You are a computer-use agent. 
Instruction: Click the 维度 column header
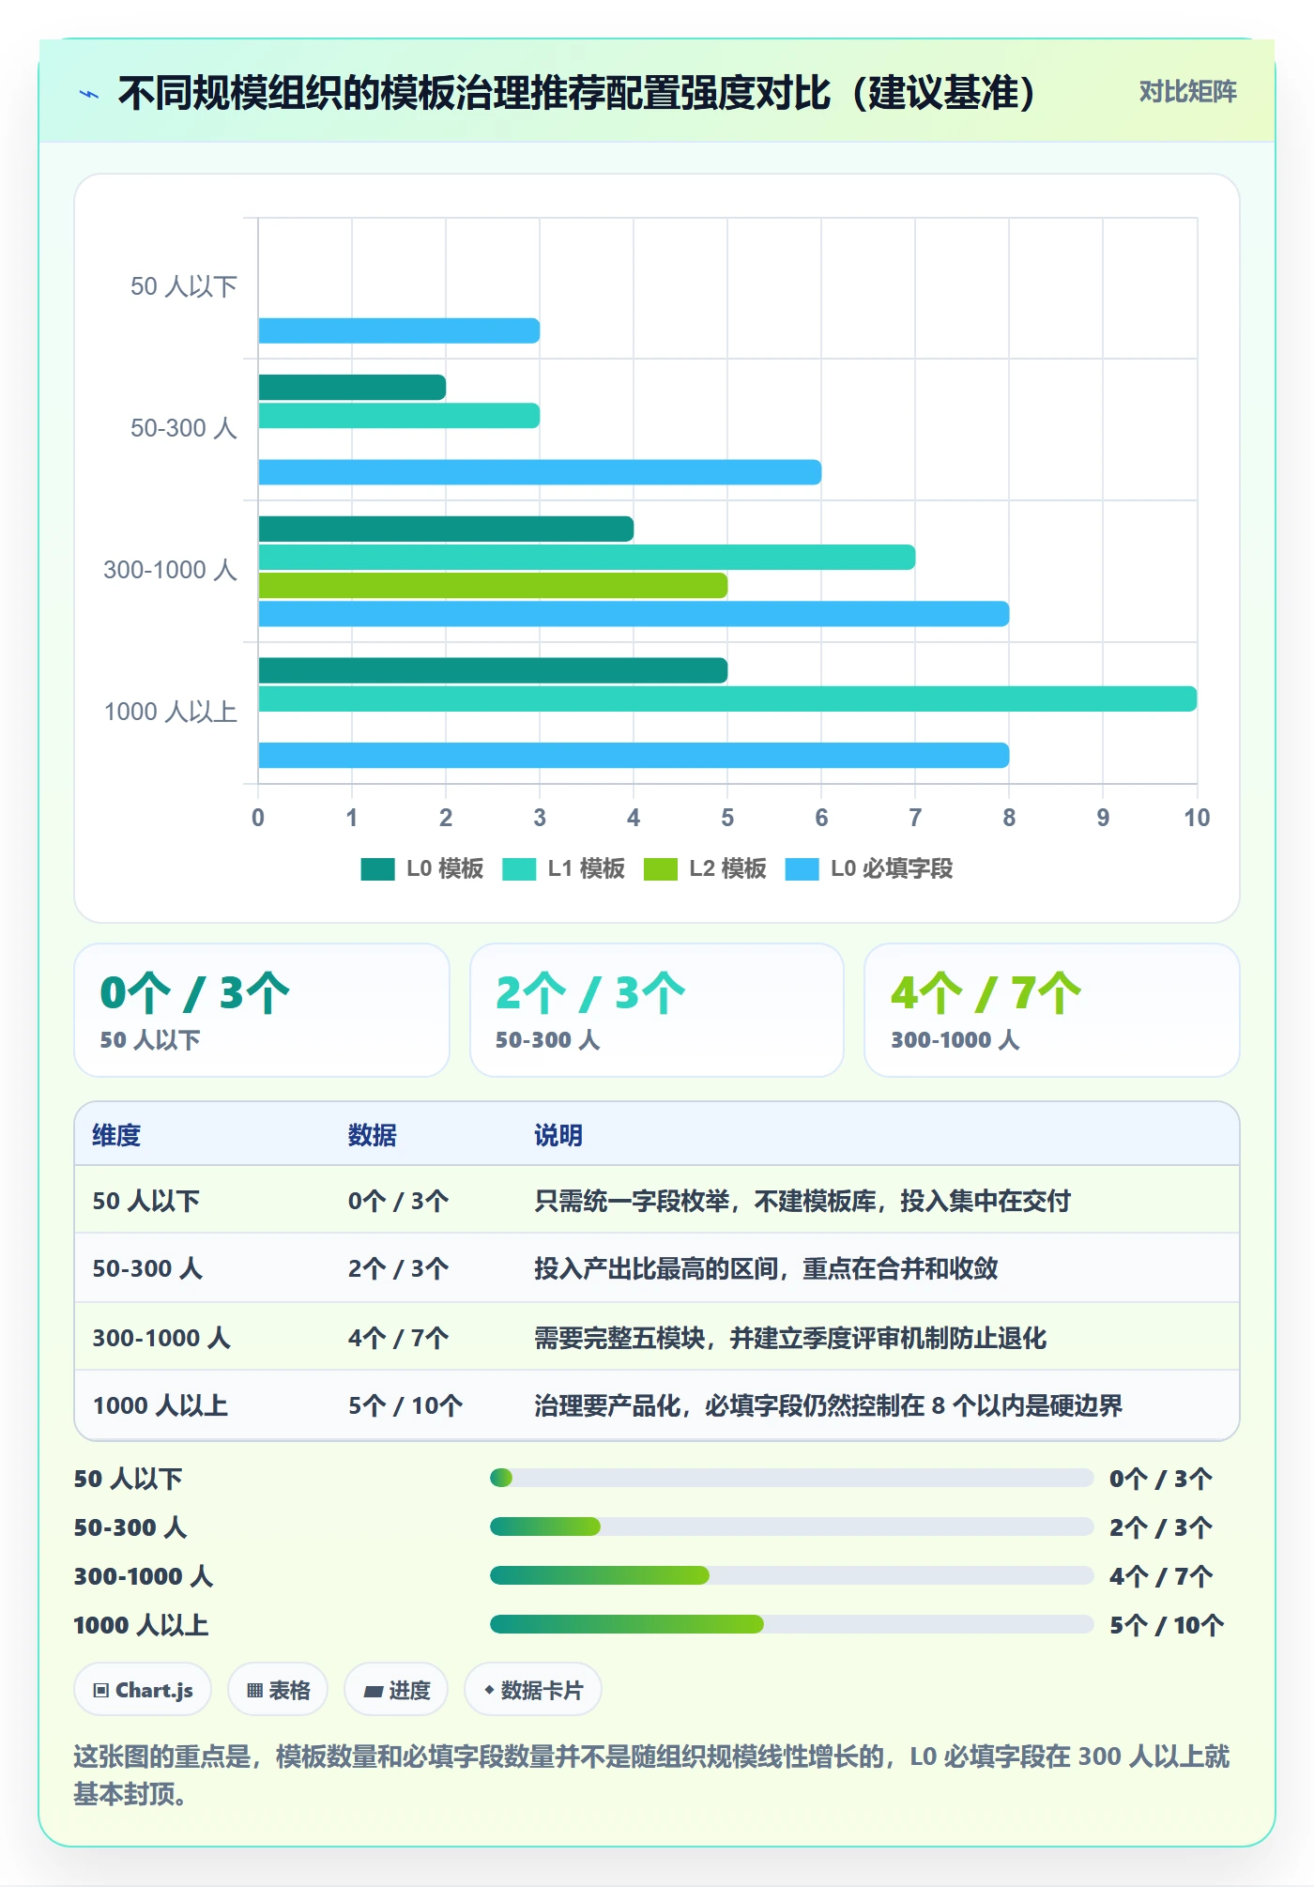(x=116, y=1135)
